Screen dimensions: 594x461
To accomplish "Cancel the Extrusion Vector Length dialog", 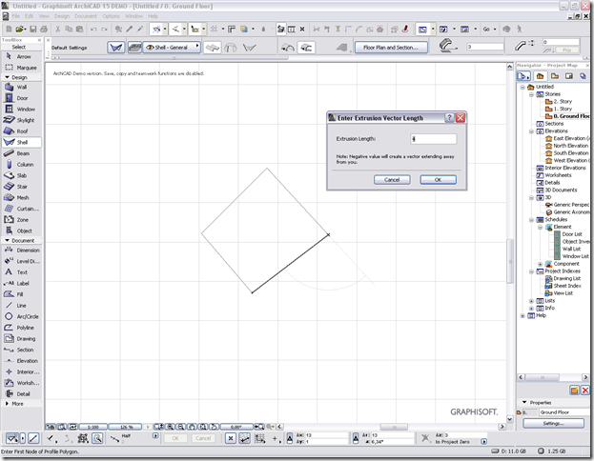I will click(392, 180).
